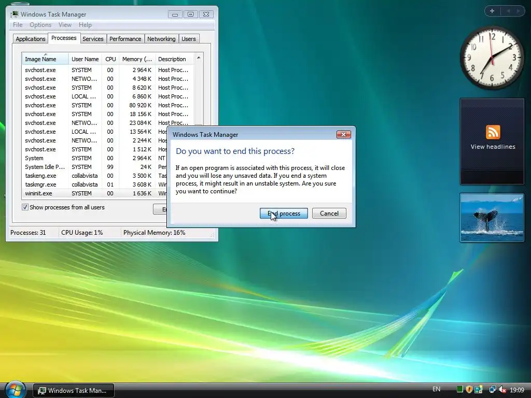Sort processes by CPU column header

click(110, 59)
